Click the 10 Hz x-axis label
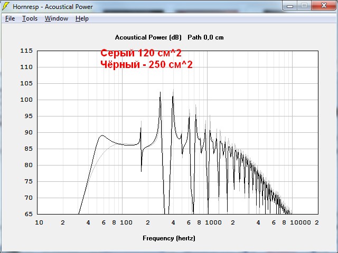The height and width of the screenshot is (253, 338). (x=39, y=222)
